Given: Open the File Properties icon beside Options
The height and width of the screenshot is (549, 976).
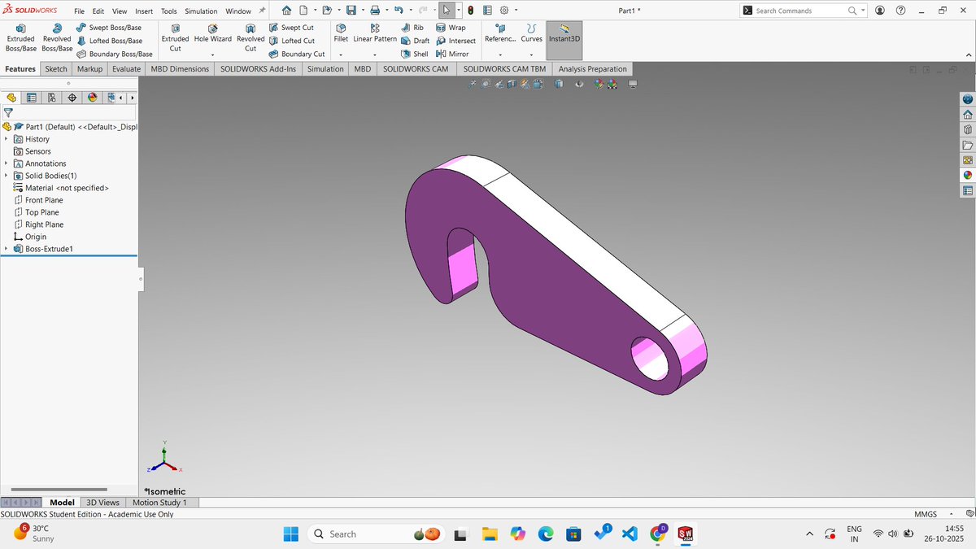Looking at the screenshot, I should pos(486,11).
